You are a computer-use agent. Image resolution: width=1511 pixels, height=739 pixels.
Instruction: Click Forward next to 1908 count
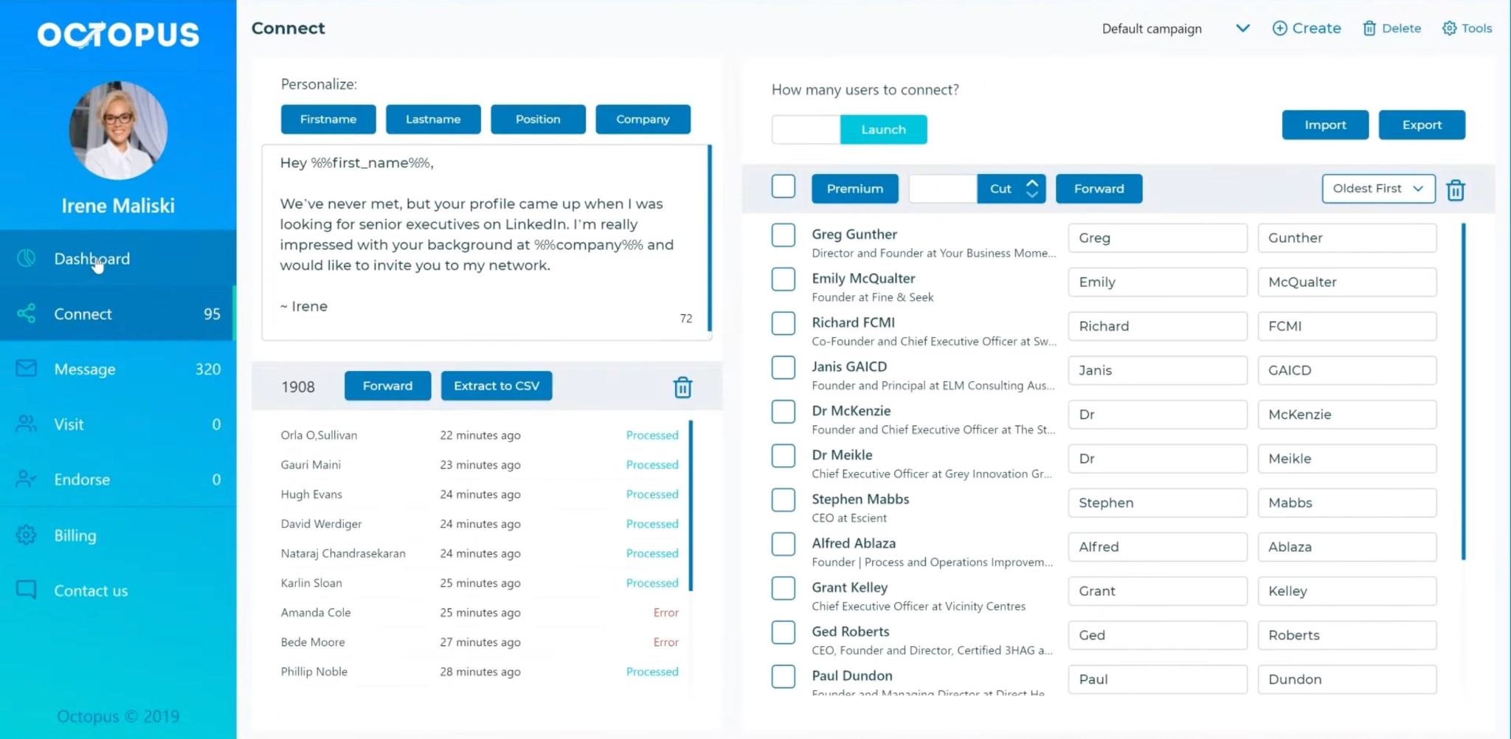pyautogui.click(x=388, y=386)
